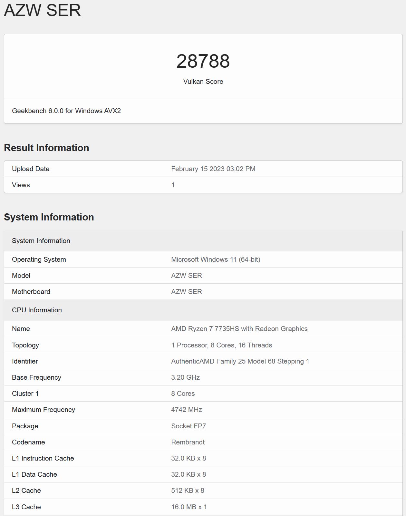This screenshot has height=516, width=406.
Task: Select the Rembrandt codename value
Action: 188,442
